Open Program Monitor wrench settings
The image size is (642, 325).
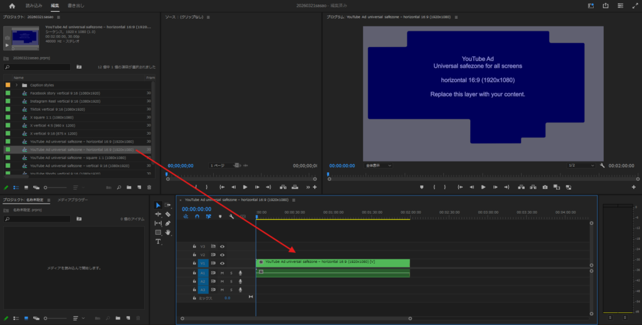point(602,165)
